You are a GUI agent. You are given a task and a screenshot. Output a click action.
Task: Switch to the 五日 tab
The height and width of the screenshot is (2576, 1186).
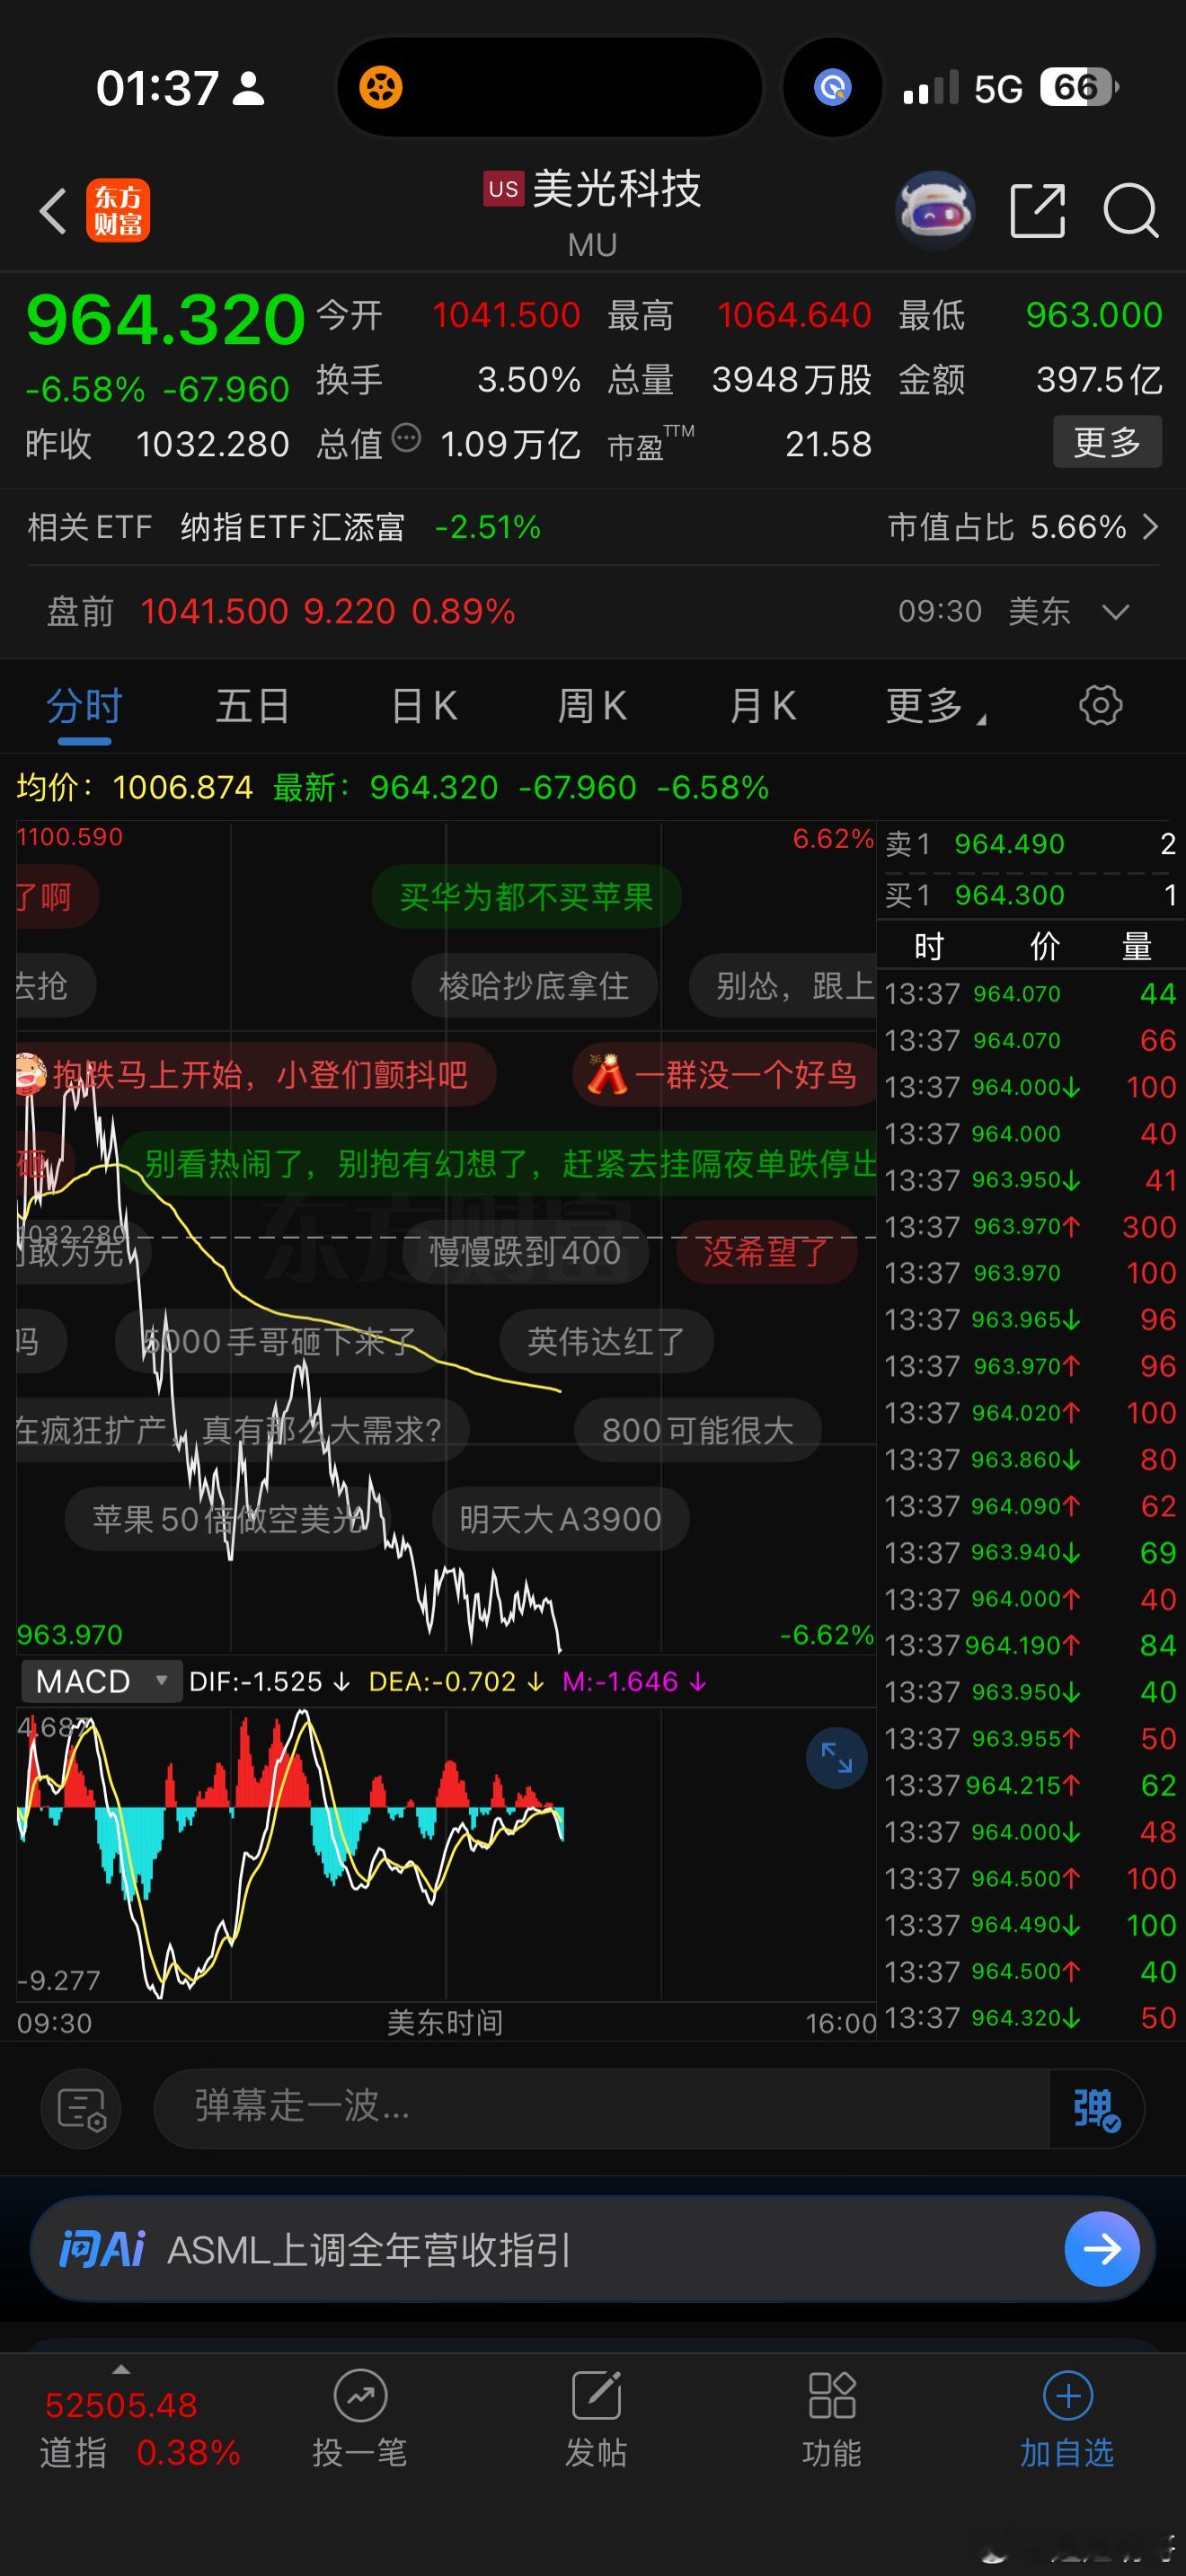click(253, 706)
